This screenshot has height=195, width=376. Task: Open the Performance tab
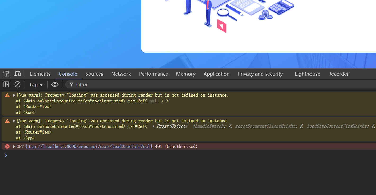[154, 74]
